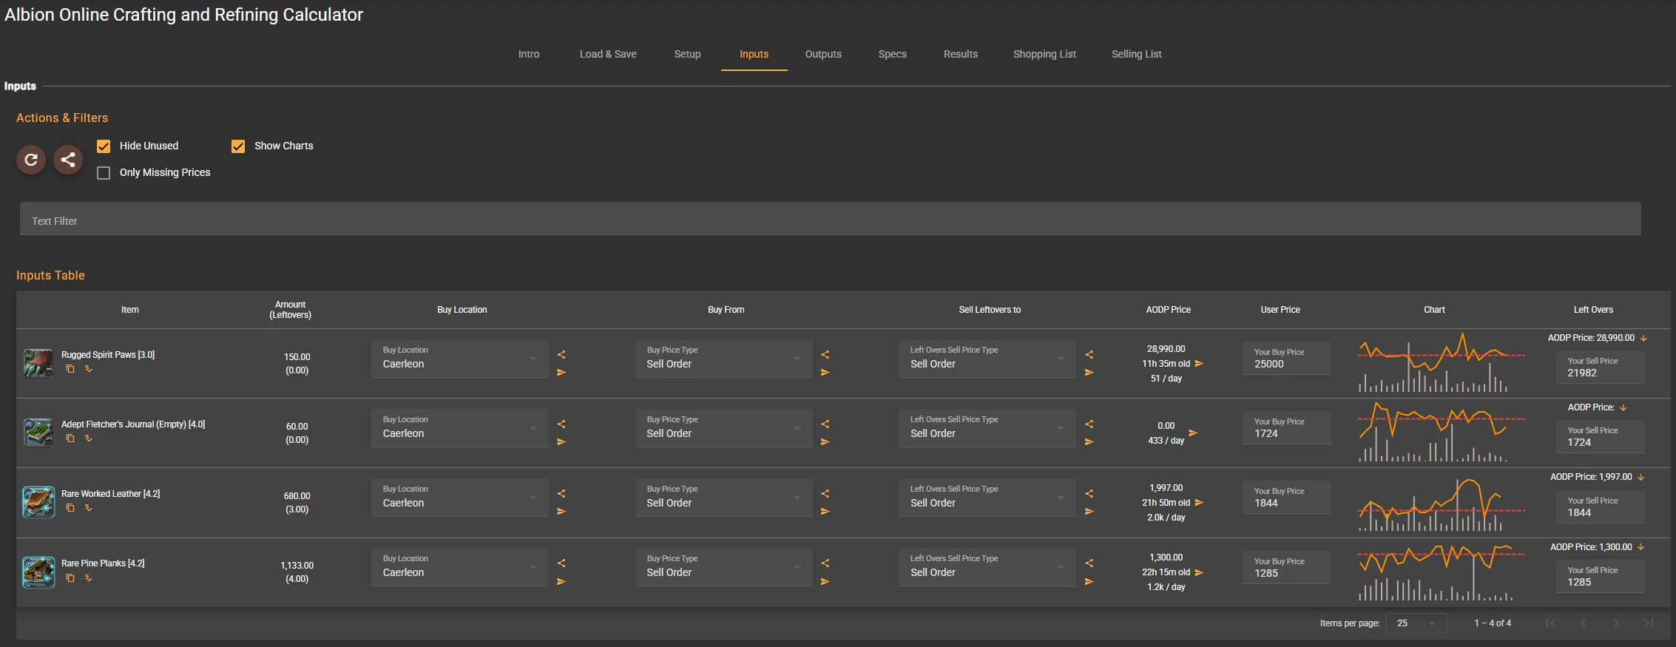Click the round share button under Actions & Filters
The image size is (1676, 647).
[68, 160]
